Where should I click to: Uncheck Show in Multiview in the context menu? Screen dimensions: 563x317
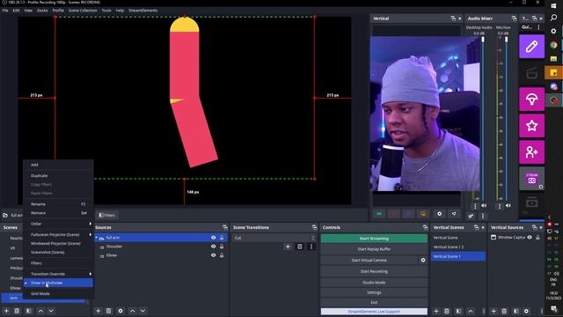pos(58,283)
